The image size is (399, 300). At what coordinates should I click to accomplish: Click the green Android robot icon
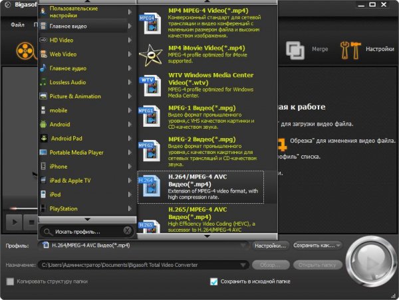click(x=43, y=124)
